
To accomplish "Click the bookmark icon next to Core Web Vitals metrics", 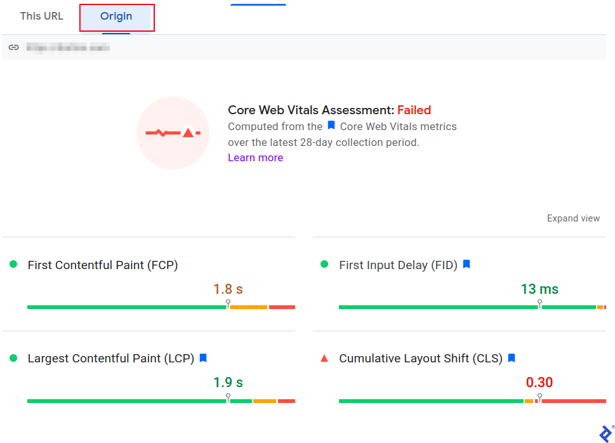I will pos(331,126).
